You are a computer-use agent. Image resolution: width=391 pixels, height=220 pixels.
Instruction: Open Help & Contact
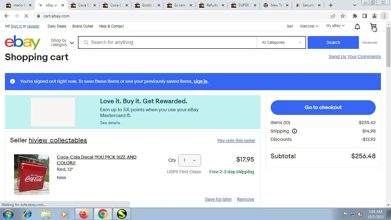[111, 26]
